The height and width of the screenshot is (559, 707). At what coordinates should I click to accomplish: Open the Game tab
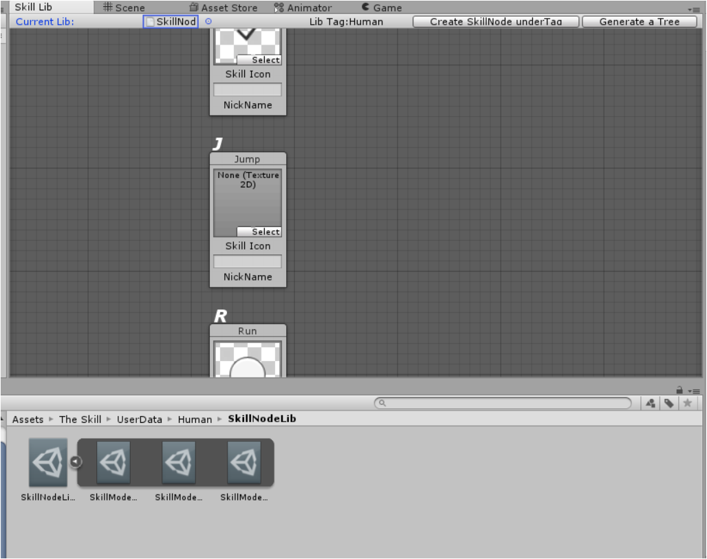(382, 8)
